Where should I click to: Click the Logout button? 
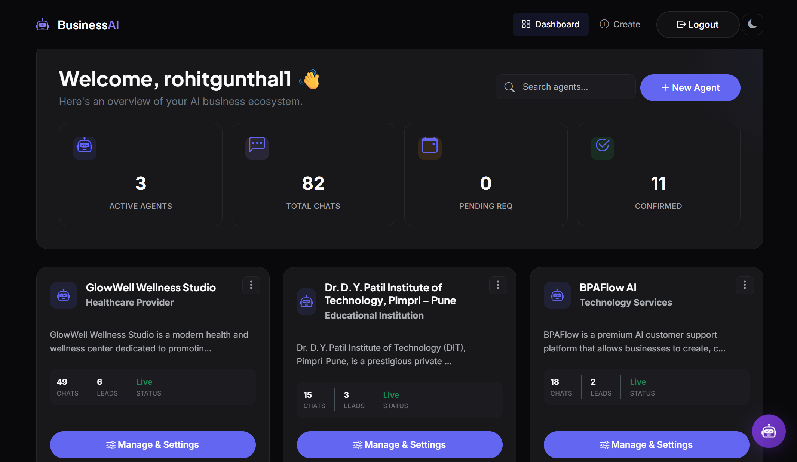[698, 24]
